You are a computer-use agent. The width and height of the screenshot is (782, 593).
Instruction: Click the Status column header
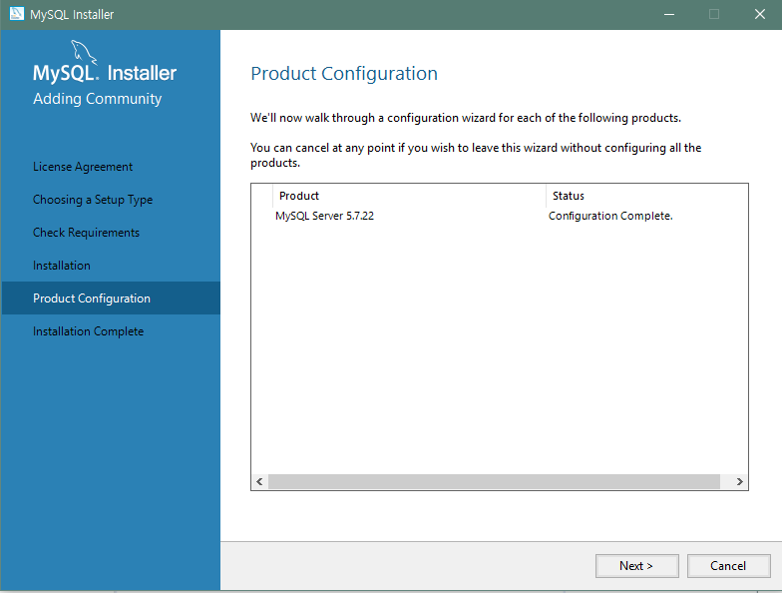coord(646,196)
